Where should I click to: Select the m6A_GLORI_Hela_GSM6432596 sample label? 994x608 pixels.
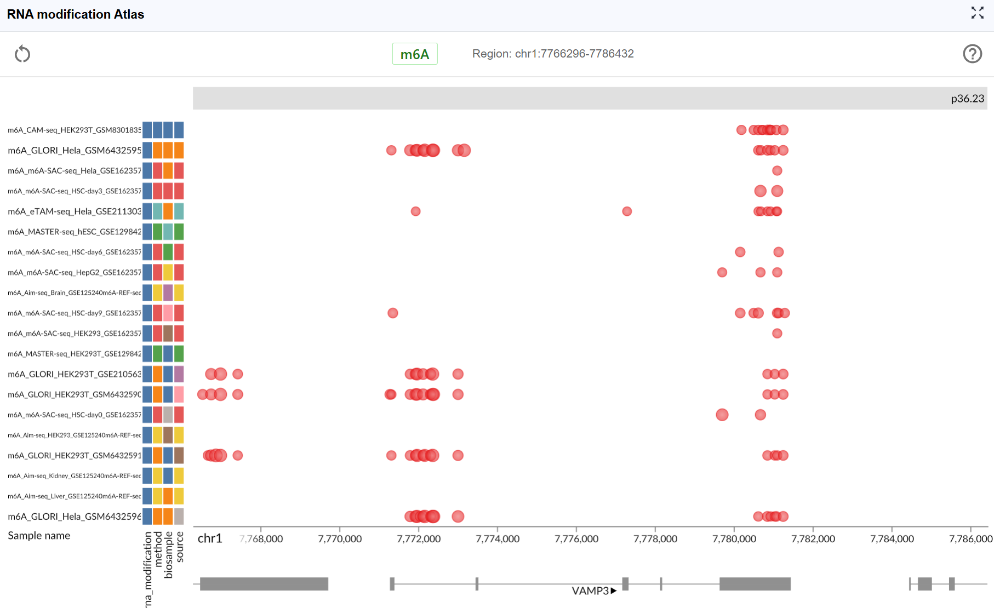[x=74, y=517]
